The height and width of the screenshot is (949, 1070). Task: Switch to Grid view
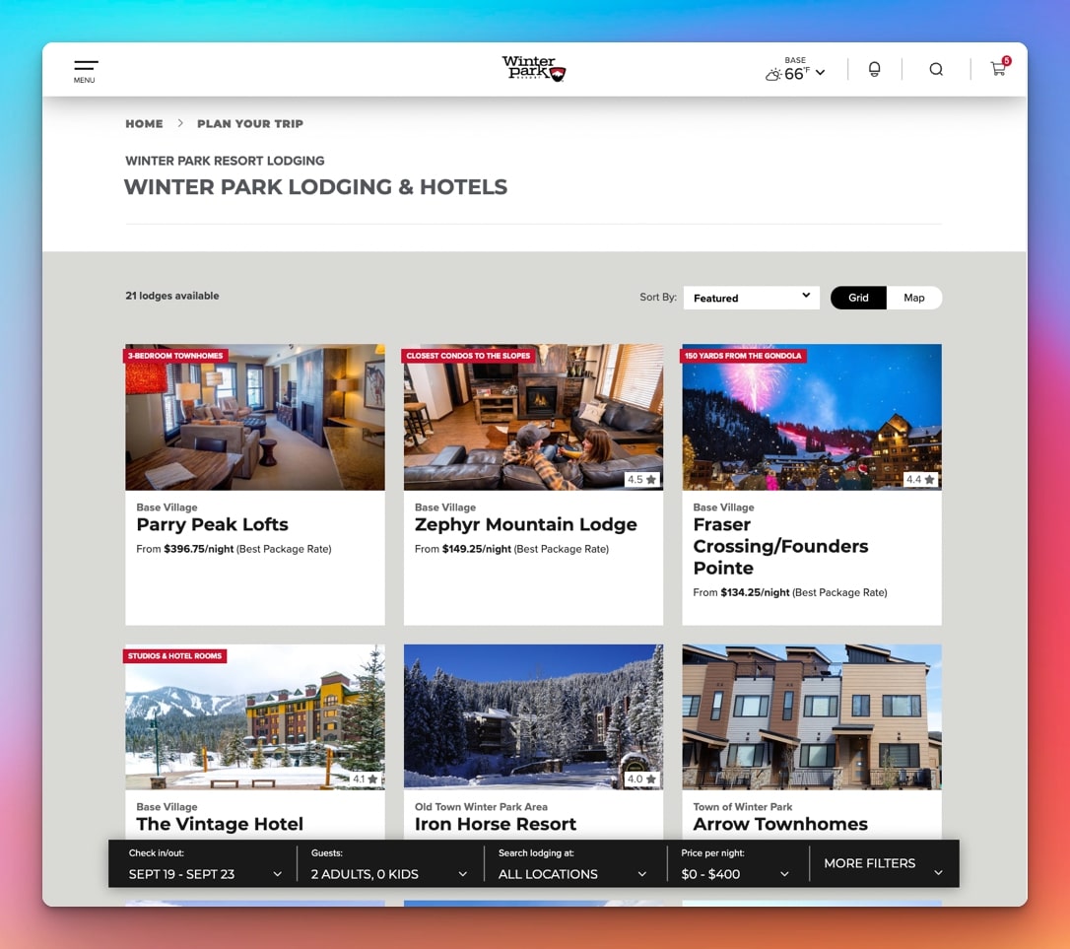(858, 298)
